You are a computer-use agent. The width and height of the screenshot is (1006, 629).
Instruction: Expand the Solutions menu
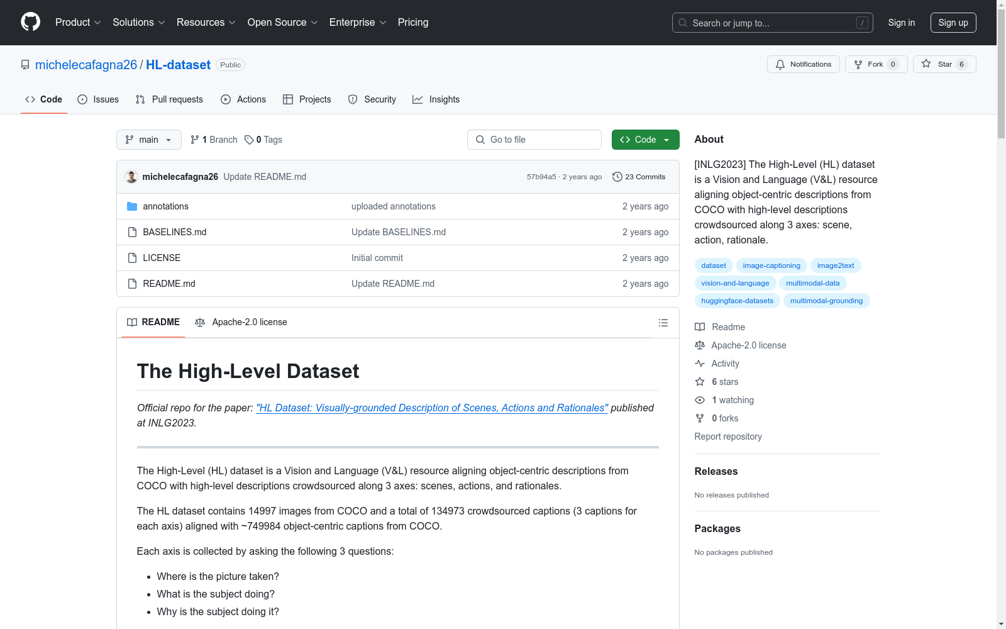click(x=139, y=23)
